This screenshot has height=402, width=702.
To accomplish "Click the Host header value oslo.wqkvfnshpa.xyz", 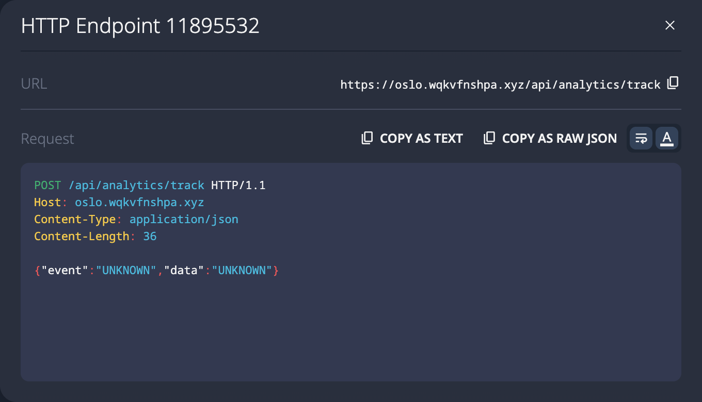I will click(139, 203).
